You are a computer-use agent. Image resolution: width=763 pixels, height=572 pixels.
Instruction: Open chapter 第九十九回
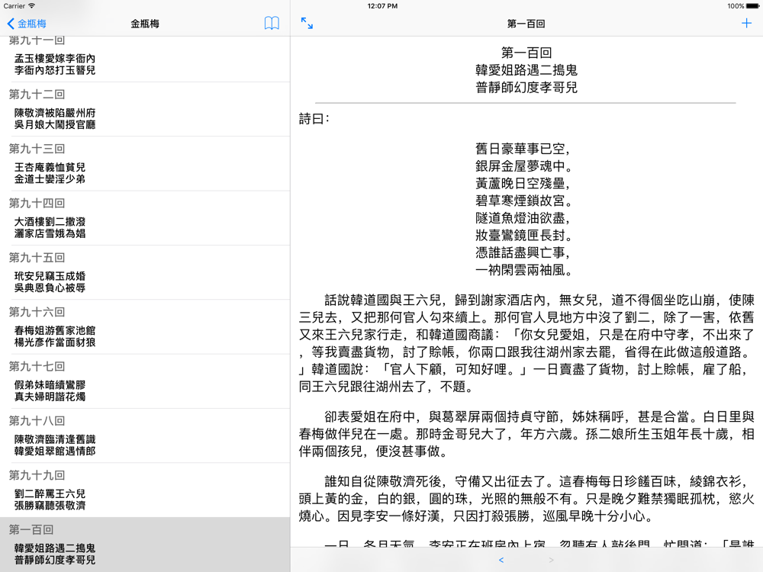click(x=145, y=490)
